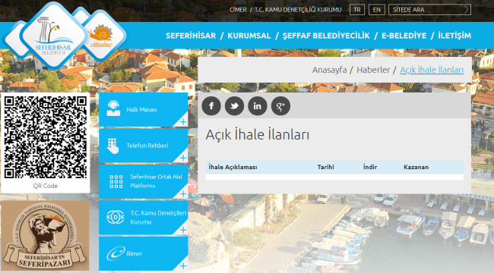Click the Cittaslow snail logo
The height and width of the screenshot is (273, 494).
(101, 35)
